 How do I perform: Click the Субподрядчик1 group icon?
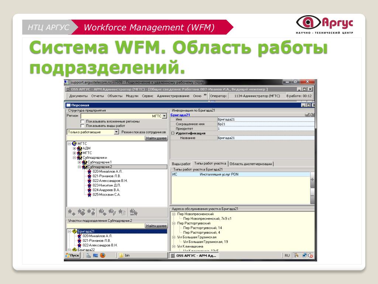pos(85,162)
